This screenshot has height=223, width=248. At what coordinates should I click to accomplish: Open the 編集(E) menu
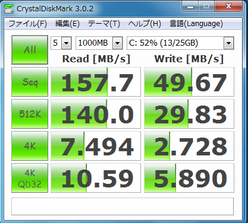pyautogui.click(x=67, y=24)
